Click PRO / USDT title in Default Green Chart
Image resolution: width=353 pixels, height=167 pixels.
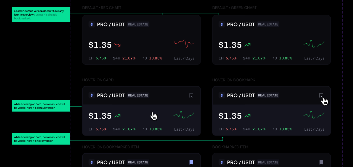pyautogui.click(x=241, y=24)
